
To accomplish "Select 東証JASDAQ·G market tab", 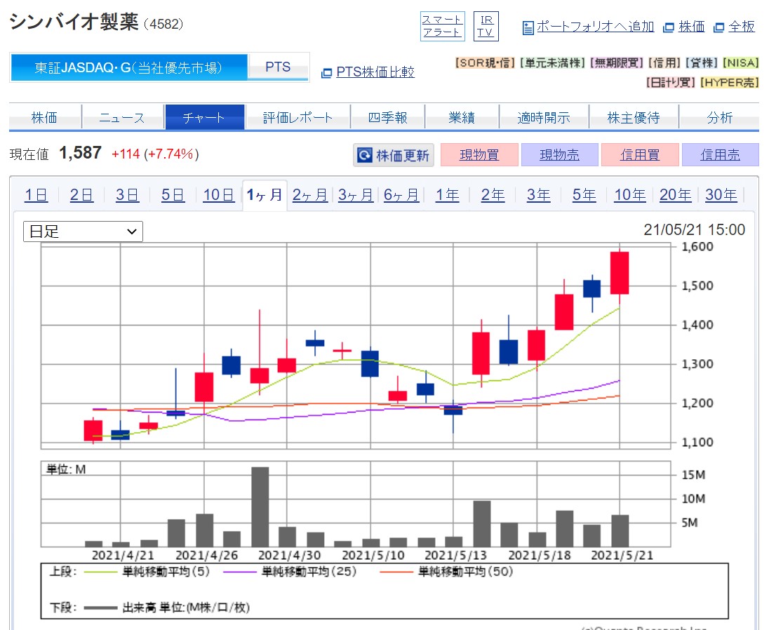I will 129,68.
